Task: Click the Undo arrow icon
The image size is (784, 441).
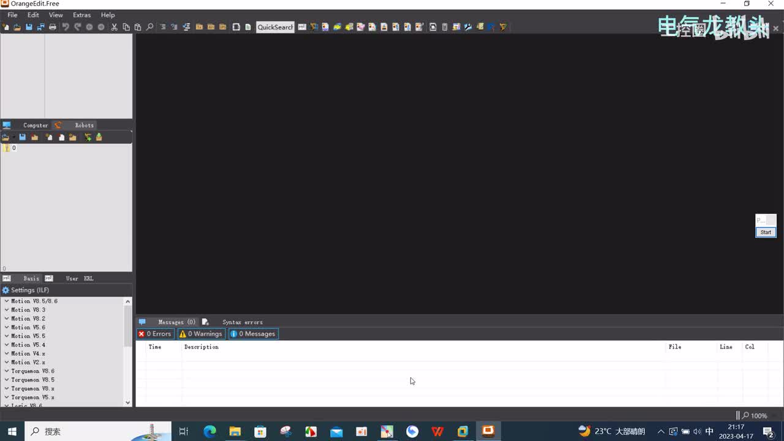Action: click(x=66, y=27)
